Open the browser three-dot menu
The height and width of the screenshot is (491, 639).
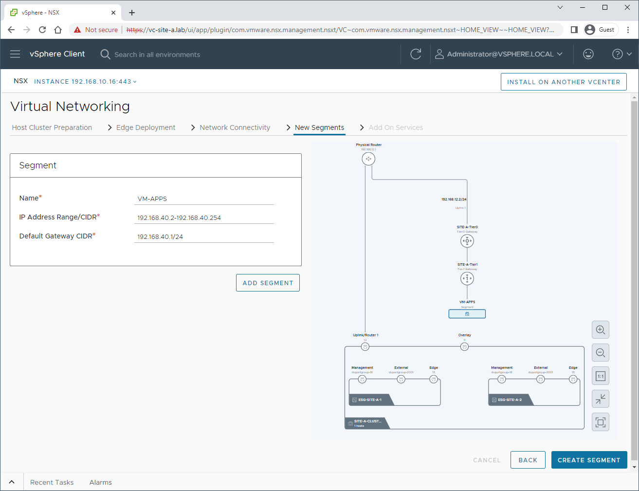pyautogui.click(x=628, y=30)
